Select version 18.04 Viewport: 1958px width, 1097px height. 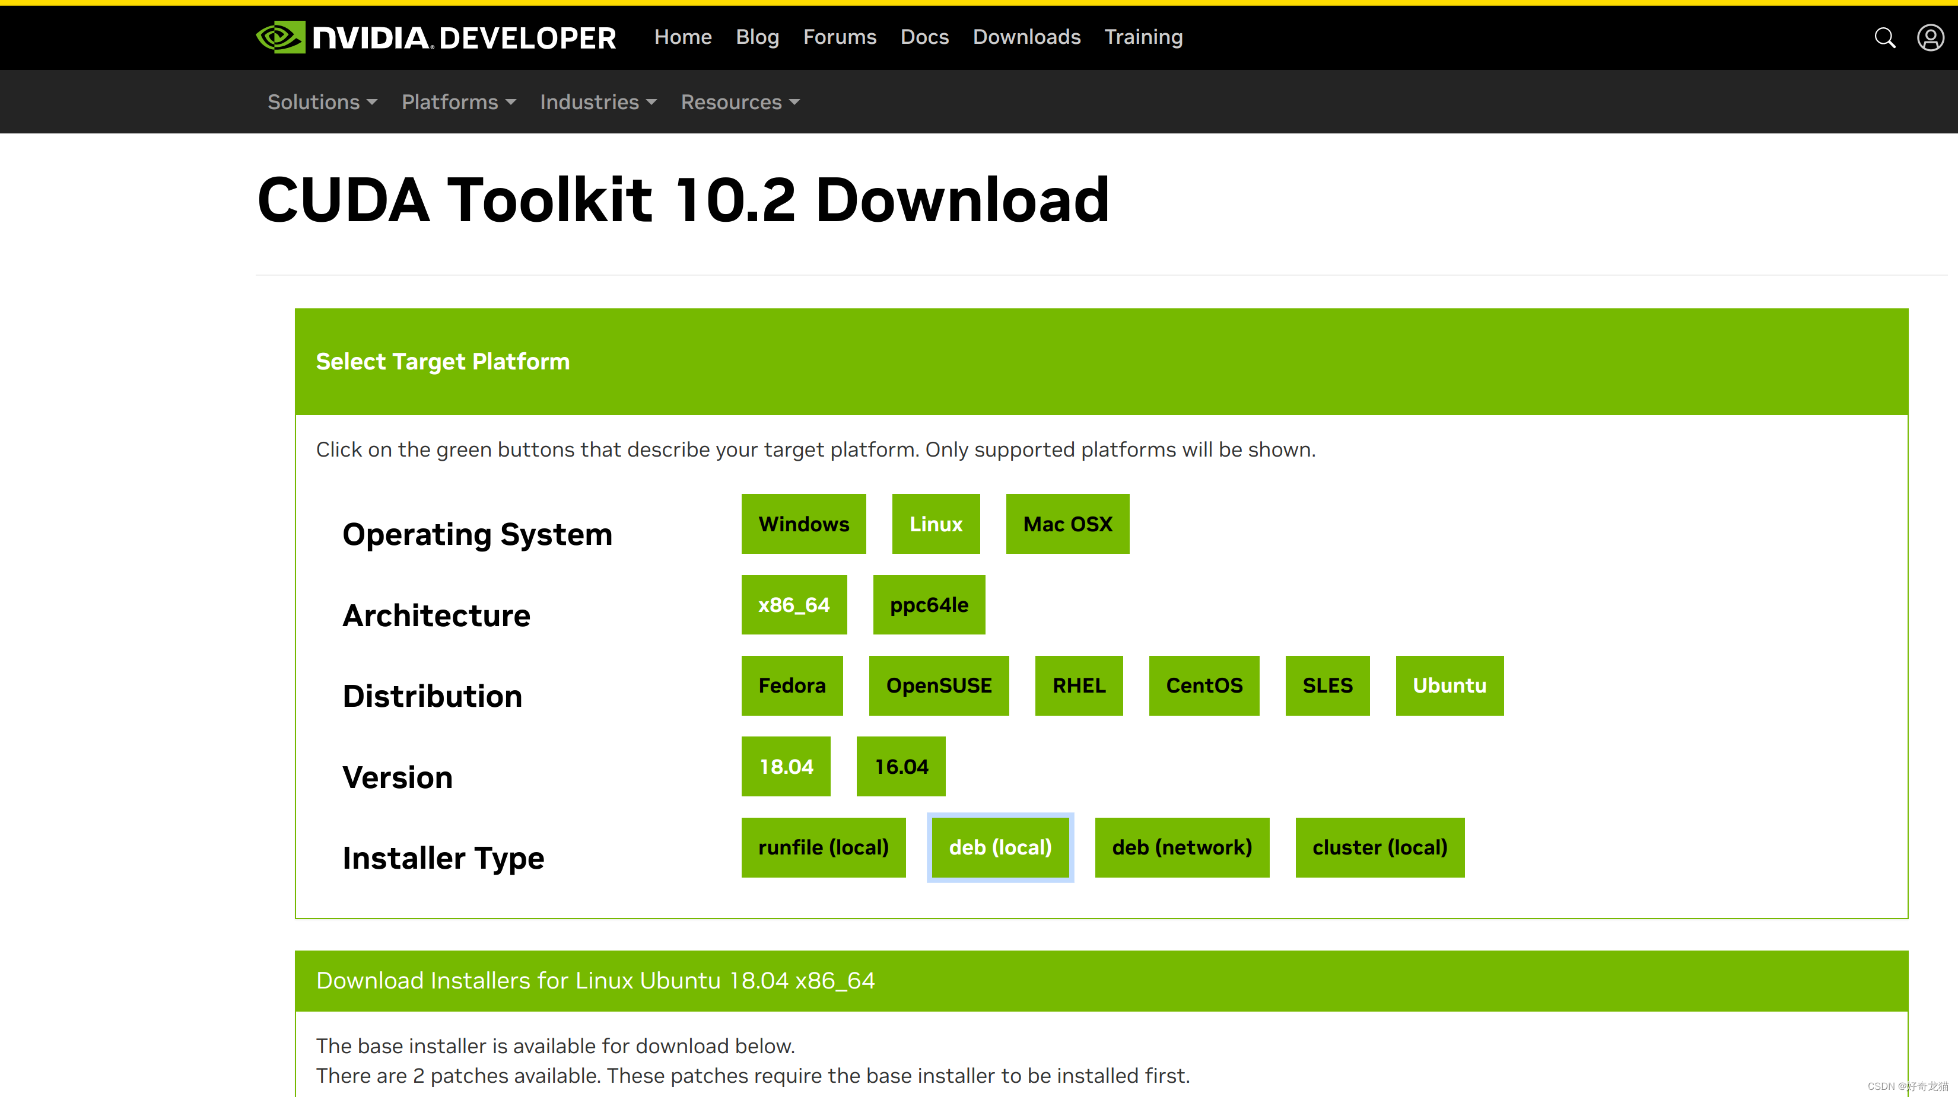(x=786, y=767)
